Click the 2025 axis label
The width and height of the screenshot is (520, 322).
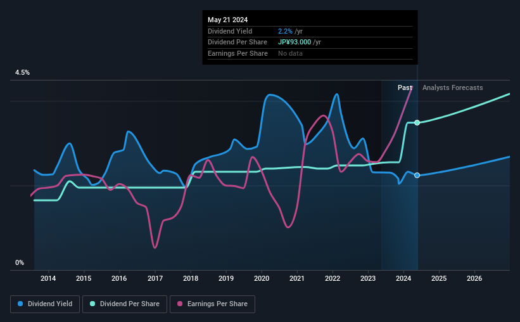(x=439, y=278)
